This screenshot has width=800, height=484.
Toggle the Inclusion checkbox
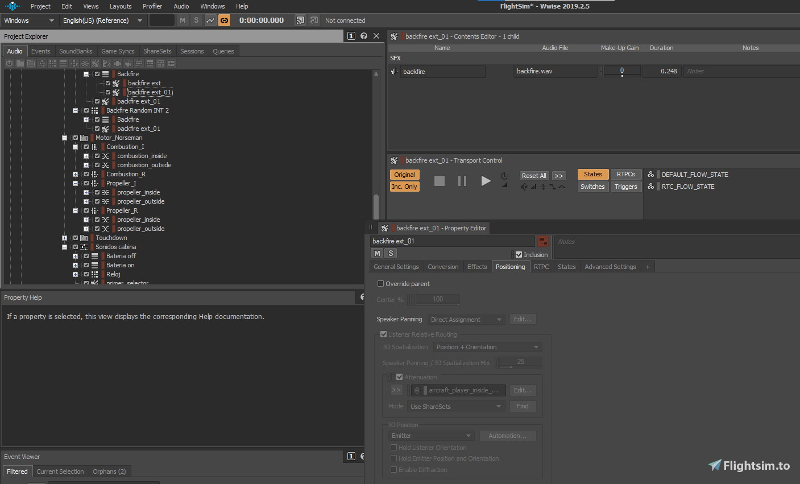coord(519,255)
